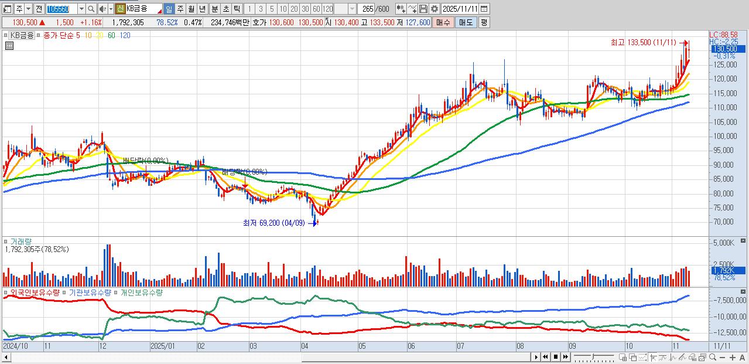Select the 초 second chart period
This screenshot has width=749, height=364.
tap(225, 9)
